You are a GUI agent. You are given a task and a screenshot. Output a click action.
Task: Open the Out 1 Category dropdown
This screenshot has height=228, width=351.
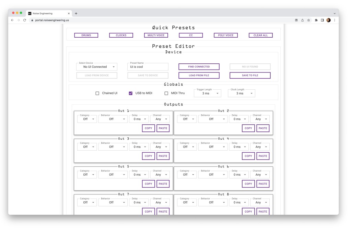[87, 119]
